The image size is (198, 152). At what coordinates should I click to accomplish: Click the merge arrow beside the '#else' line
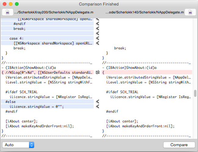coord(98,101)
